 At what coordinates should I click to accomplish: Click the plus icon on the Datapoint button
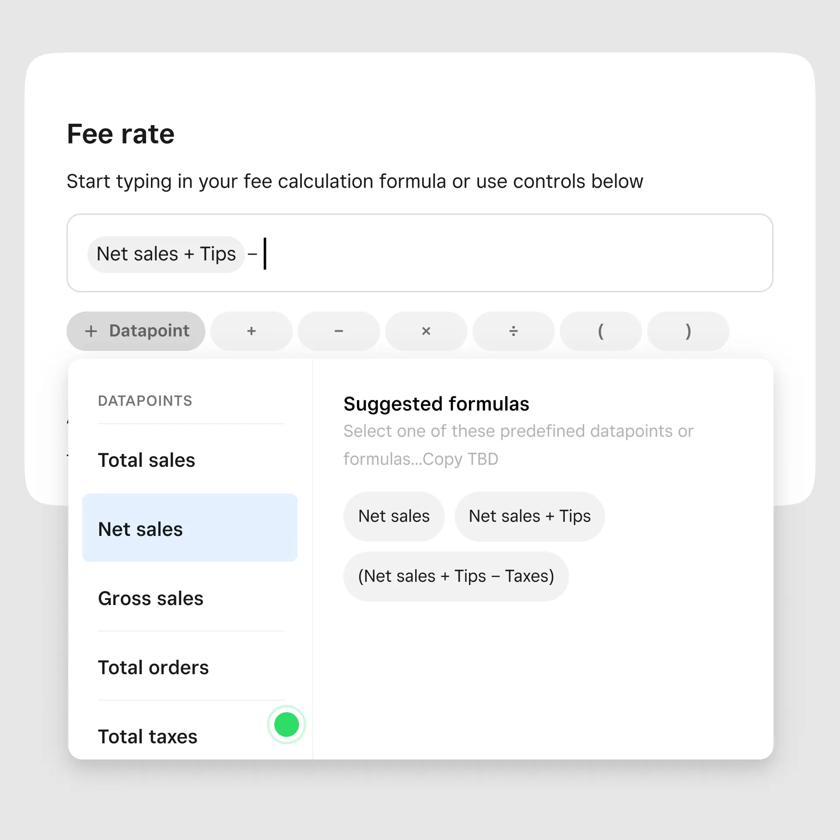(x=91, y=331)
